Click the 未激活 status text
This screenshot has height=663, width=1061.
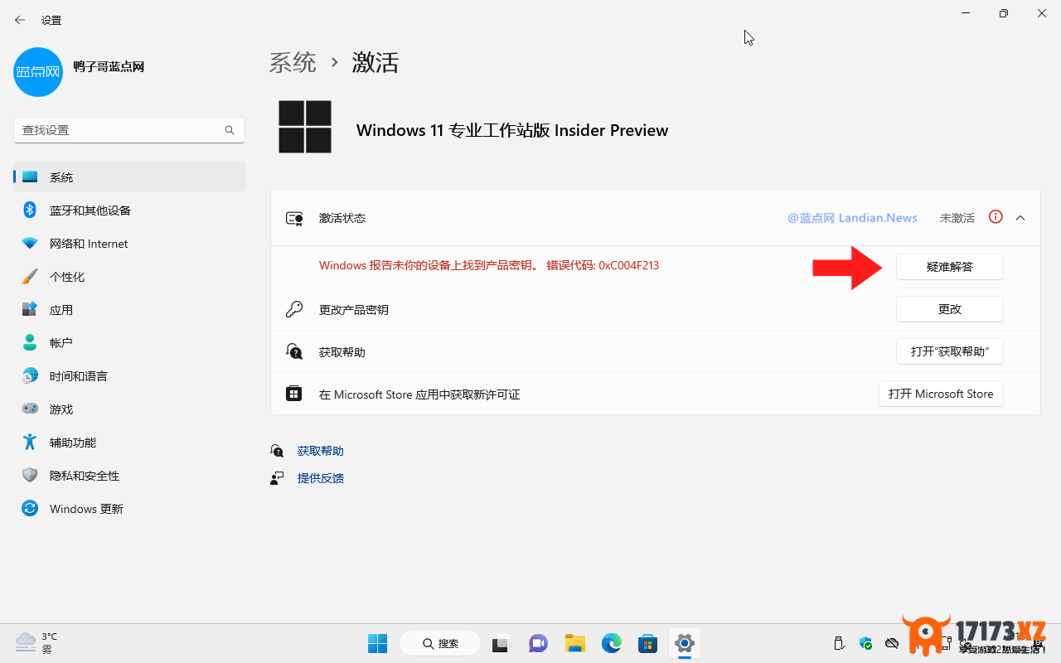point(957,218)
